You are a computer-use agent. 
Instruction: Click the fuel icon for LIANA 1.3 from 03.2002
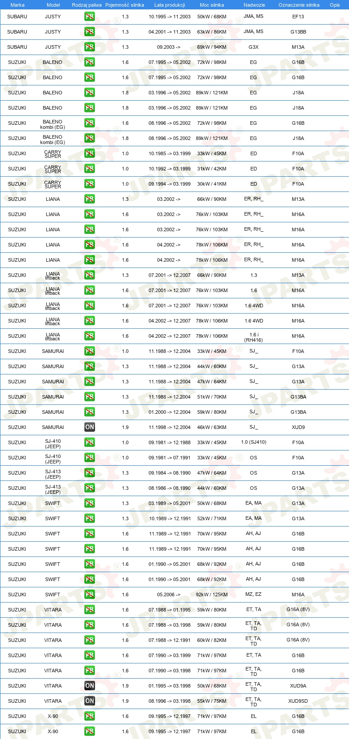point(90,199)
